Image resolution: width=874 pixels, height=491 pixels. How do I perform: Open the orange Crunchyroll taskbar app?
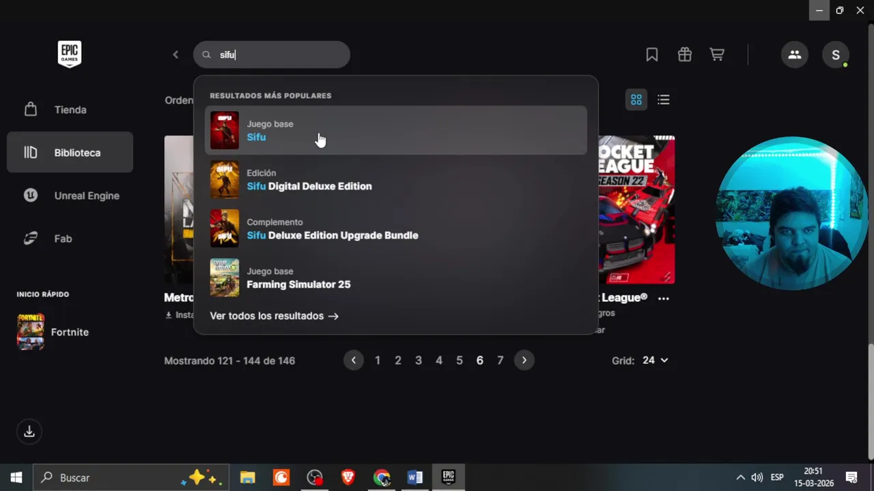281,477
